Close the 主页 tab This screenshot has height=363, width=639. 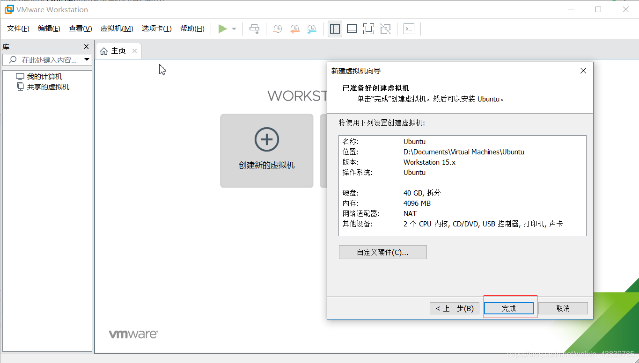[x=134, y=51]
